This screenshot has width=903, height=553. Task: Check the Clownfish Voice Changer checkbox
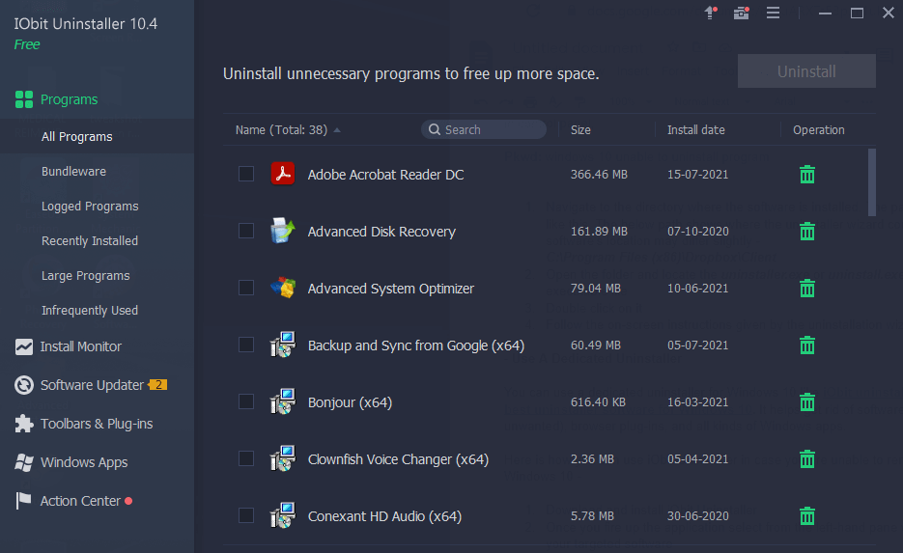(x=246, y=458)
